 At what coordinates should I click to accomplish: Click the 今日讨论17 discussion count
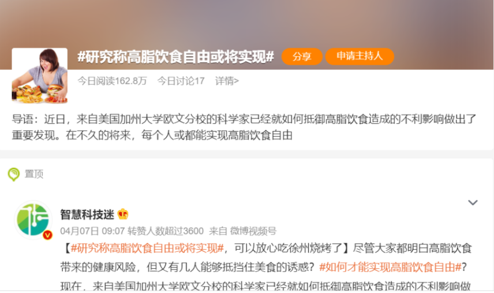[x=181, y=81]
